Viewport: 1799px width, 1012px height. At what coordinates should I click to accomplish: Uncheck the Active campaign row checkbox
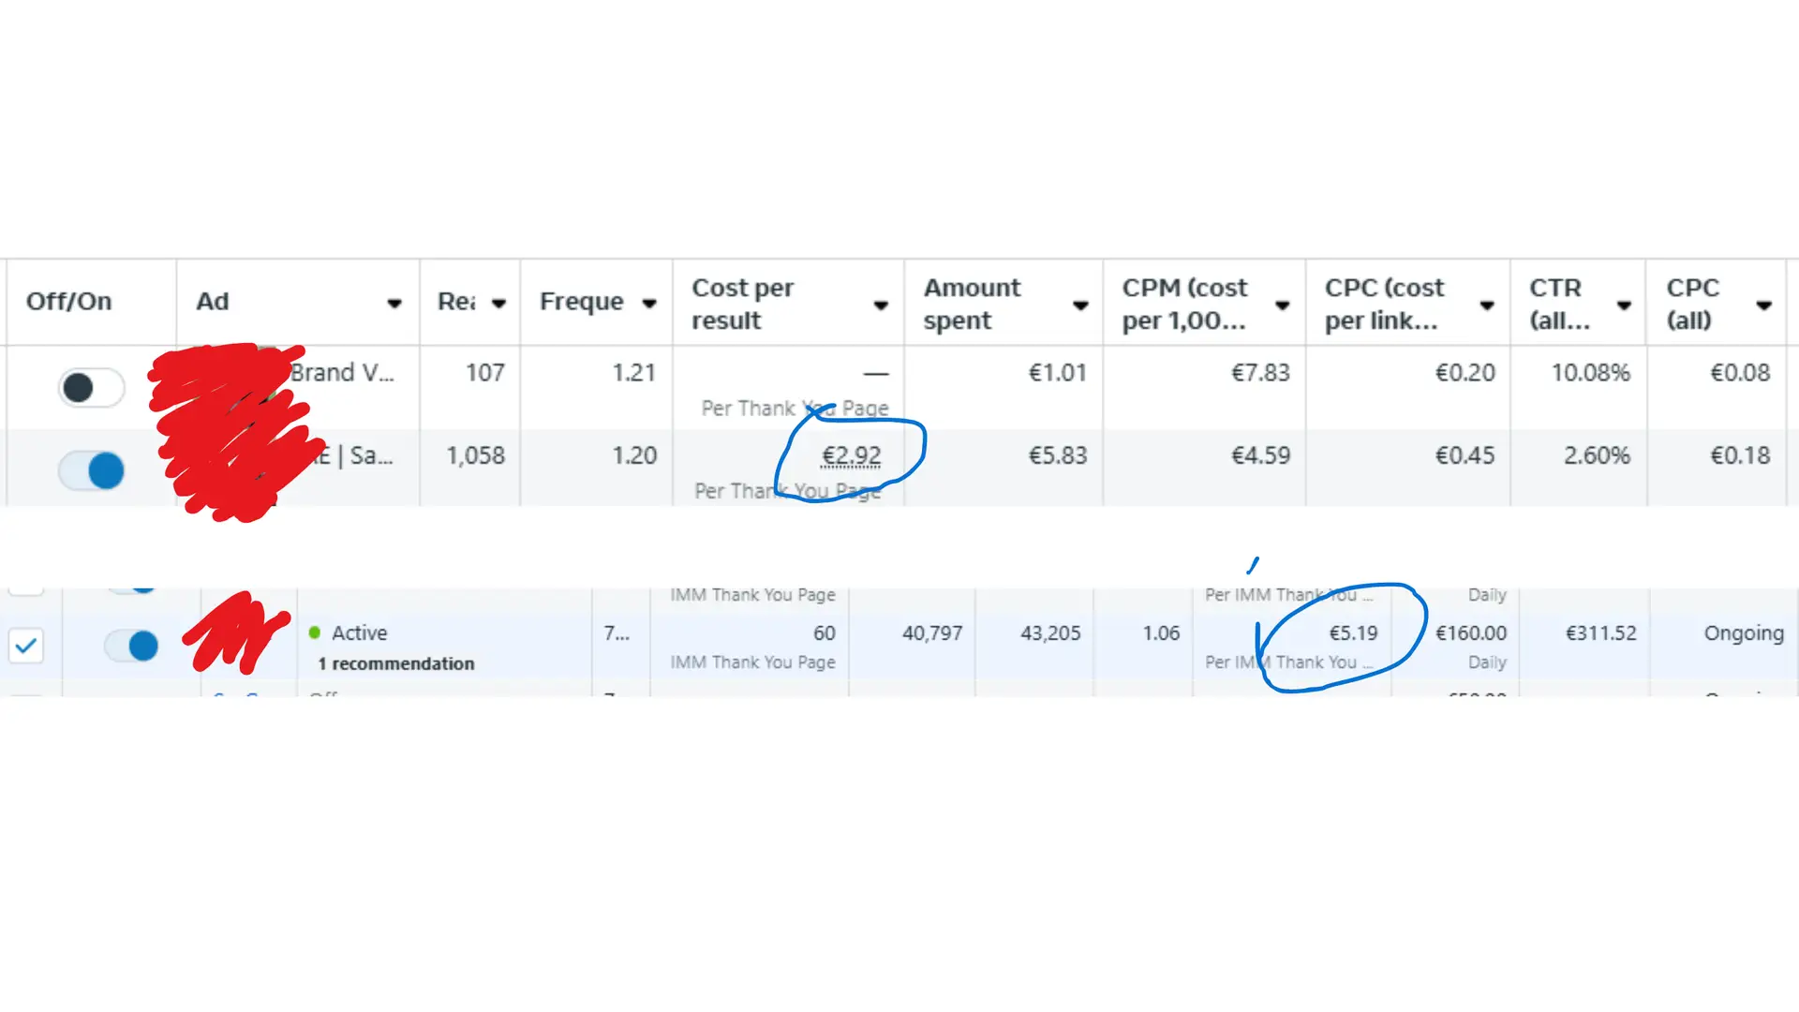pyautogui.click(x=26, y=645)
